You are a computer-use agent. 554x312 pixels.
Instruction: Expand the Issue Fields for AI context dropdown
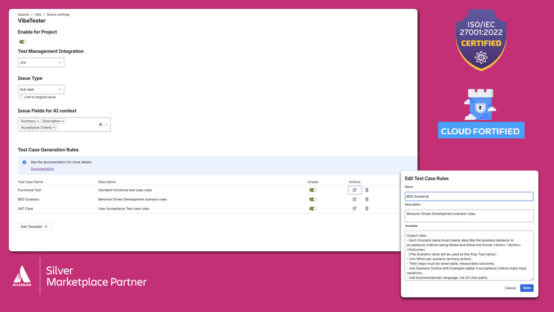(x=106, y=124)
